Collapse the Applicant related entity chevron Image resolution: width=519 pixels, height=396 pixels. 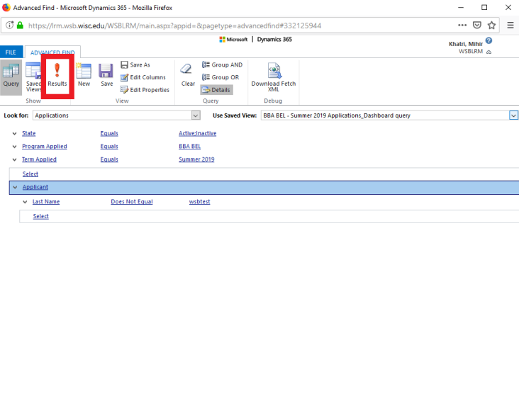tap(15, 188)
